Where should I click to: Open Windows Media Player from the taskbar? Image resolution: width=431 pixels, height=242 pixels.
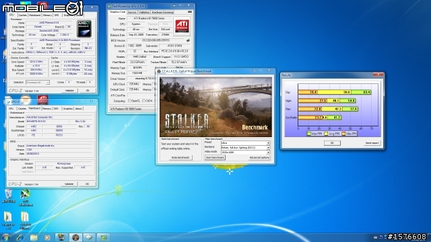tap(47, 237)
